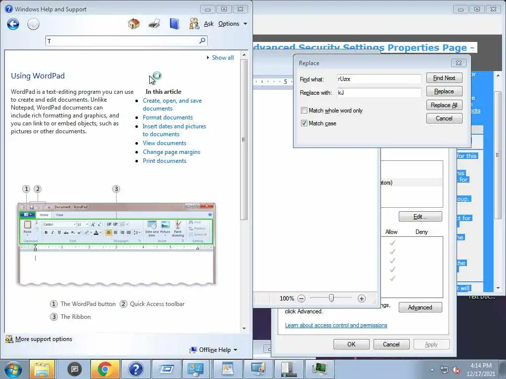Open the Options dropdown menu

(x=232, y=24)
